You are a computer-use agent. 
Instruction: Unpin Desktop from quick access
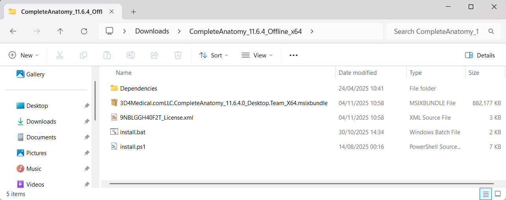(x=87, y=106)
